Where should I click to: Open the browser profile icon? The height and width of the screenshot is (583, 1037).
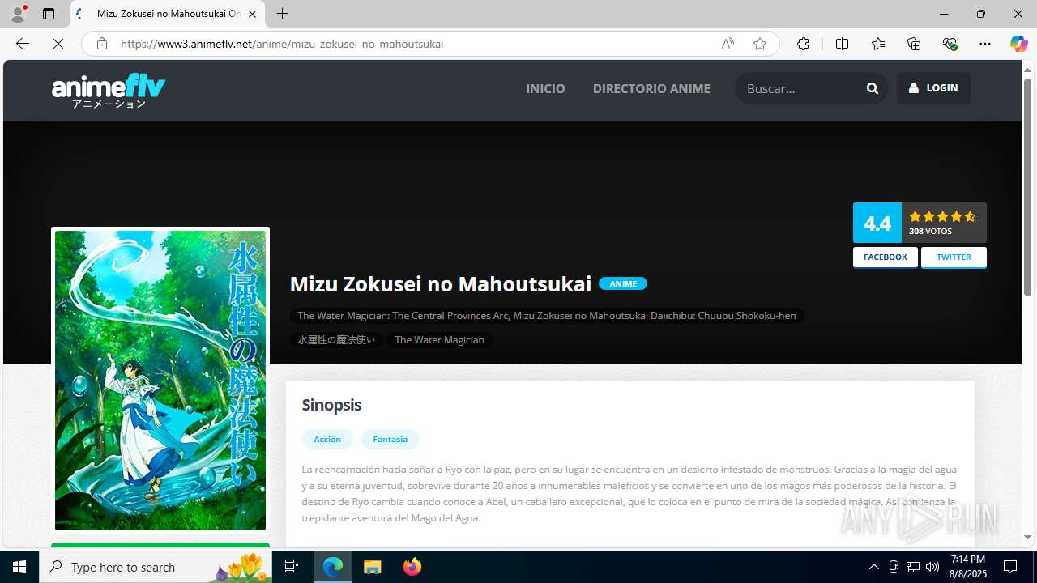(x=18, y=14)
